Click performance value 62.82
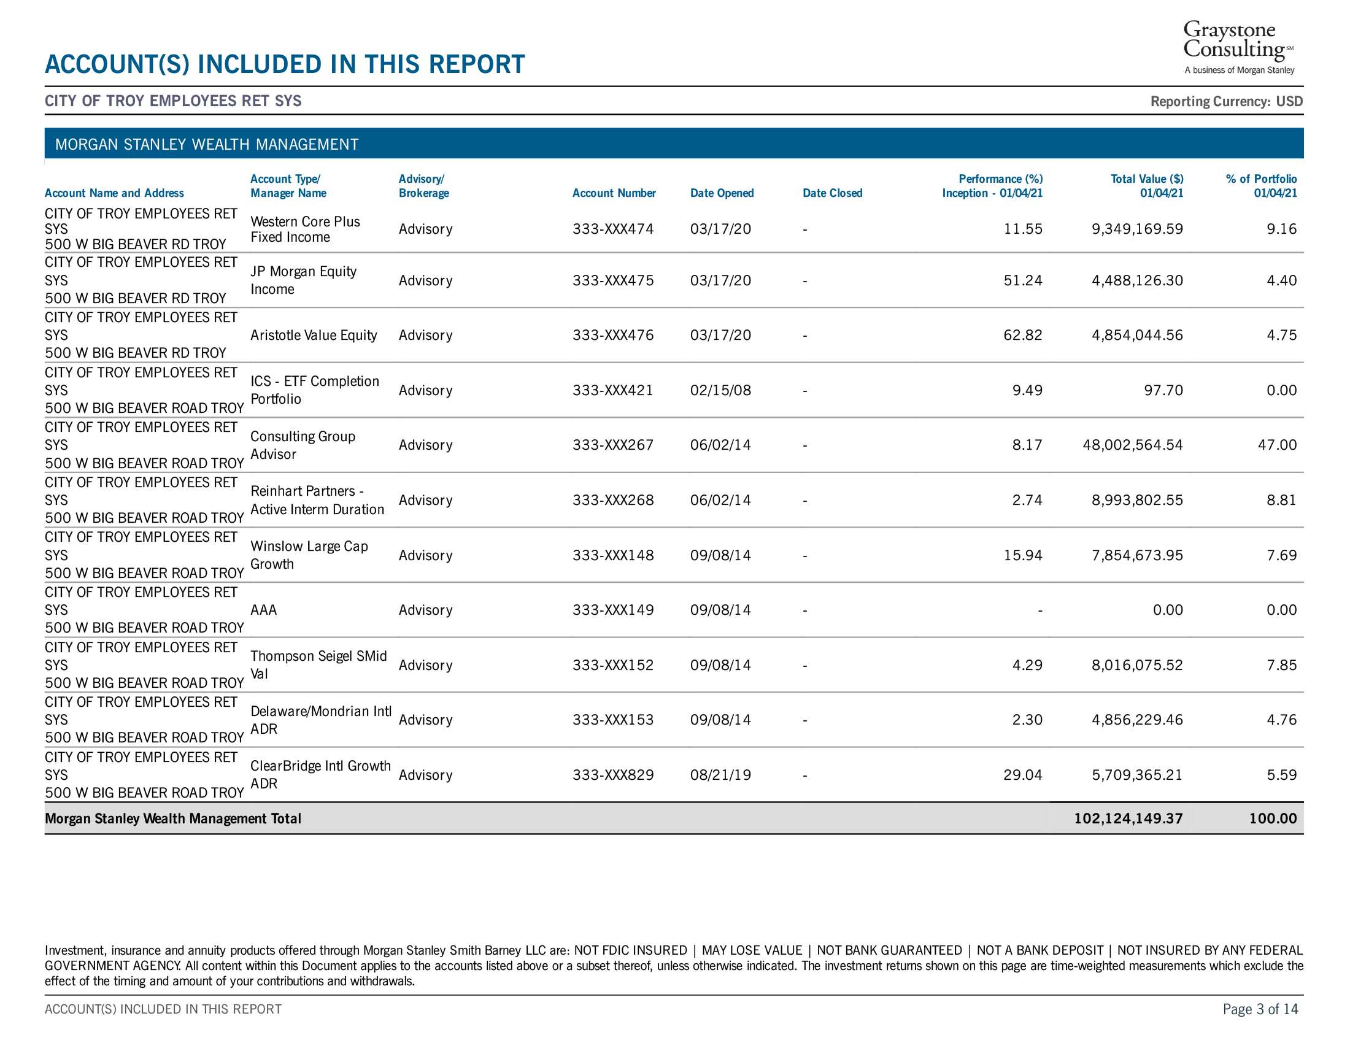The image size is (1350, 1043). tap(1023, 335)
